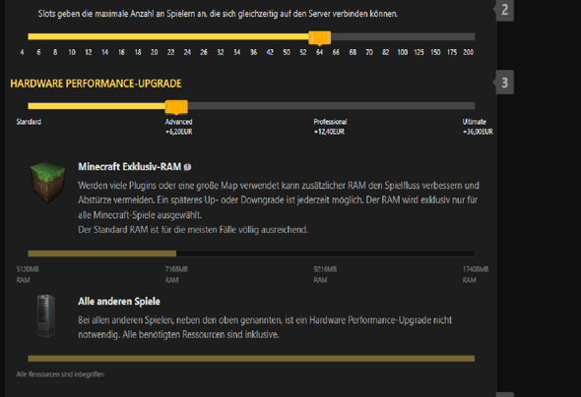The width and height of the screenshot is (581, 397).
Task: Click the 9216MB RAM label
Action: [x=325, y=274]
